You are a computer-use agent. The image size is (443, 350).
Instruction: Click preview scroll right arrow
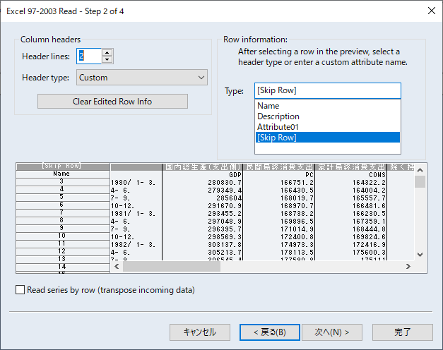[x=408, y=266]
